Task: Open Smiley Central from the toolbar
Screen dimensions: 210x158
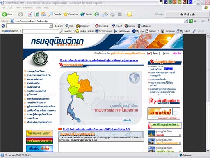Action: (x=84, y=31)
